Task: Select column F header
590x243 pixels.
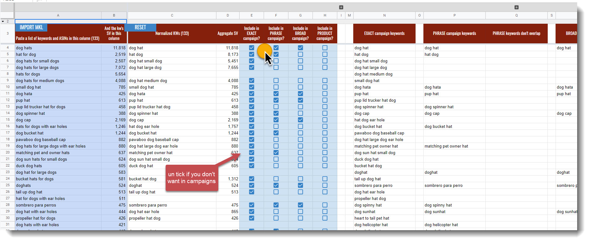Action: click(276, 15)
